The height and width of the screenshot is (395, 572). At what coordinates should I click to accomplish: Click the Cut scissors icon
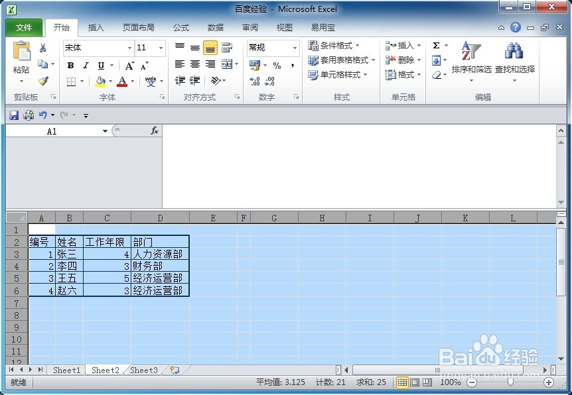[42, 48]
